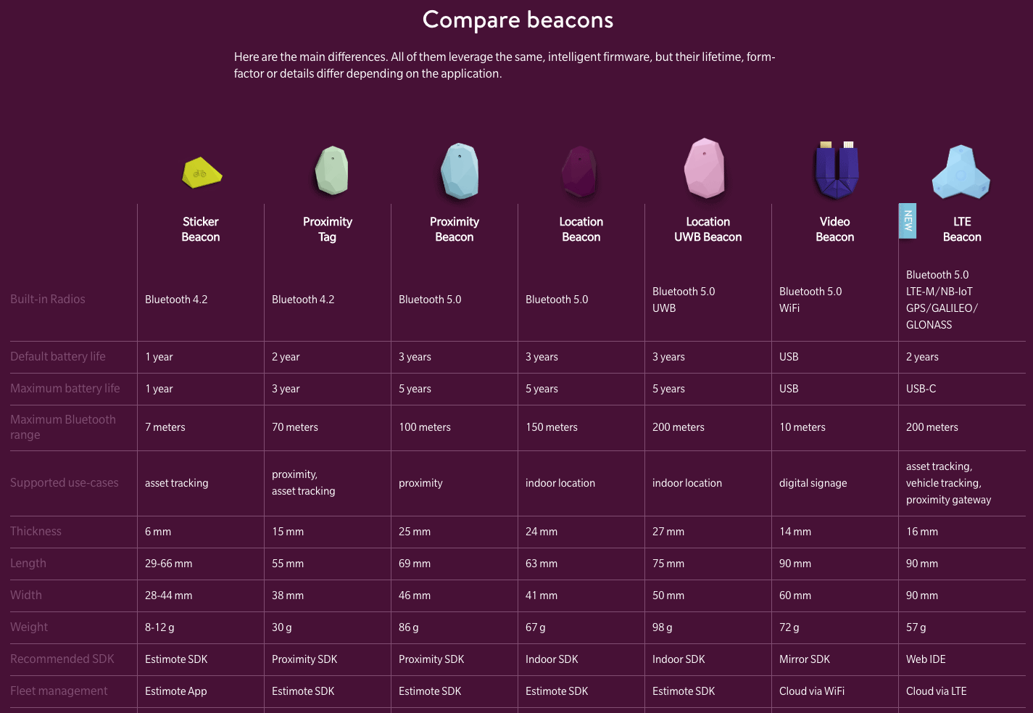Click the Sticker Beacon's Estimote SDK cell
This screenshot has width=1033, height=713.
tap(176, 659)
